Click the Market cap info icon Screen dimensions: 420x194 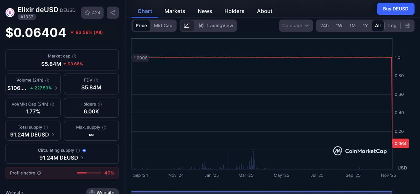(74, 56)
